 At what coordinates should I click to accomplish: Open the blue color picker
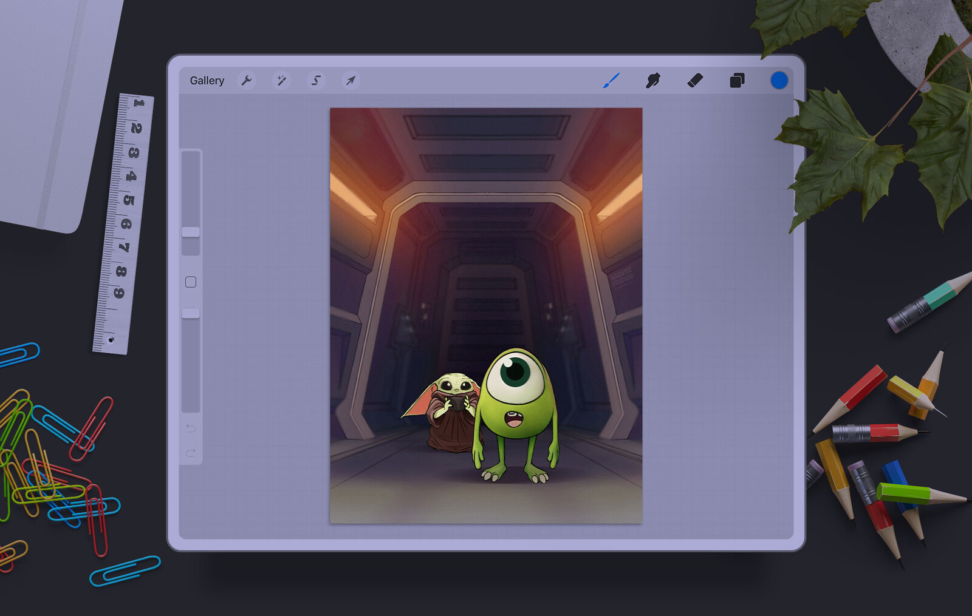point(779,80)
